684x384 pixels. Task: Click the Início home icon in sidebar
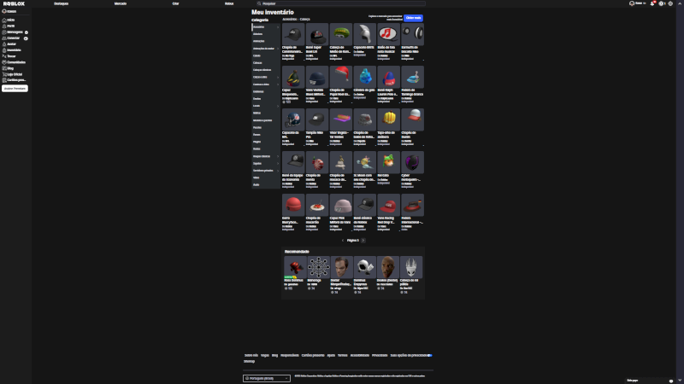[4, 20]
